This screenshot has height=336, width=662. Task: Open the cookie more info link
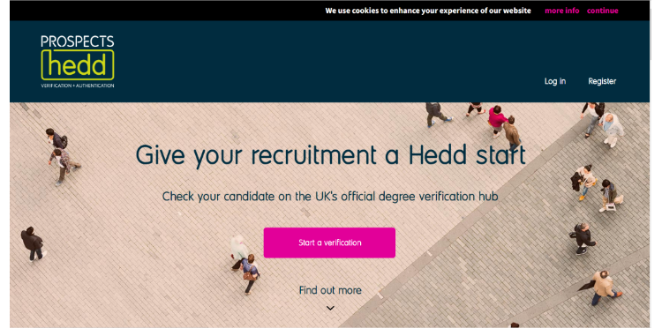pyautogui.click(x=562, y=11)
